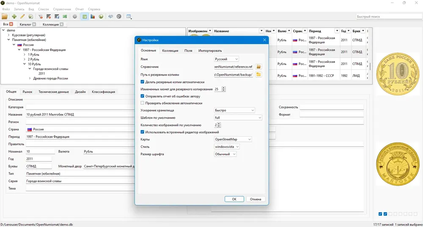Click the gear settings toolbar icon
423x227 pixels.
[x=75, y=16]
